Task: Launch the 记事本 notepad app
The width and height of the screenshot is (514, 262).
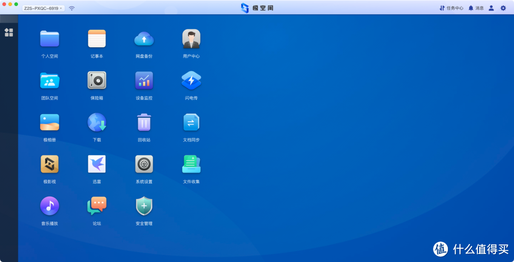Action: click(97, 39)
